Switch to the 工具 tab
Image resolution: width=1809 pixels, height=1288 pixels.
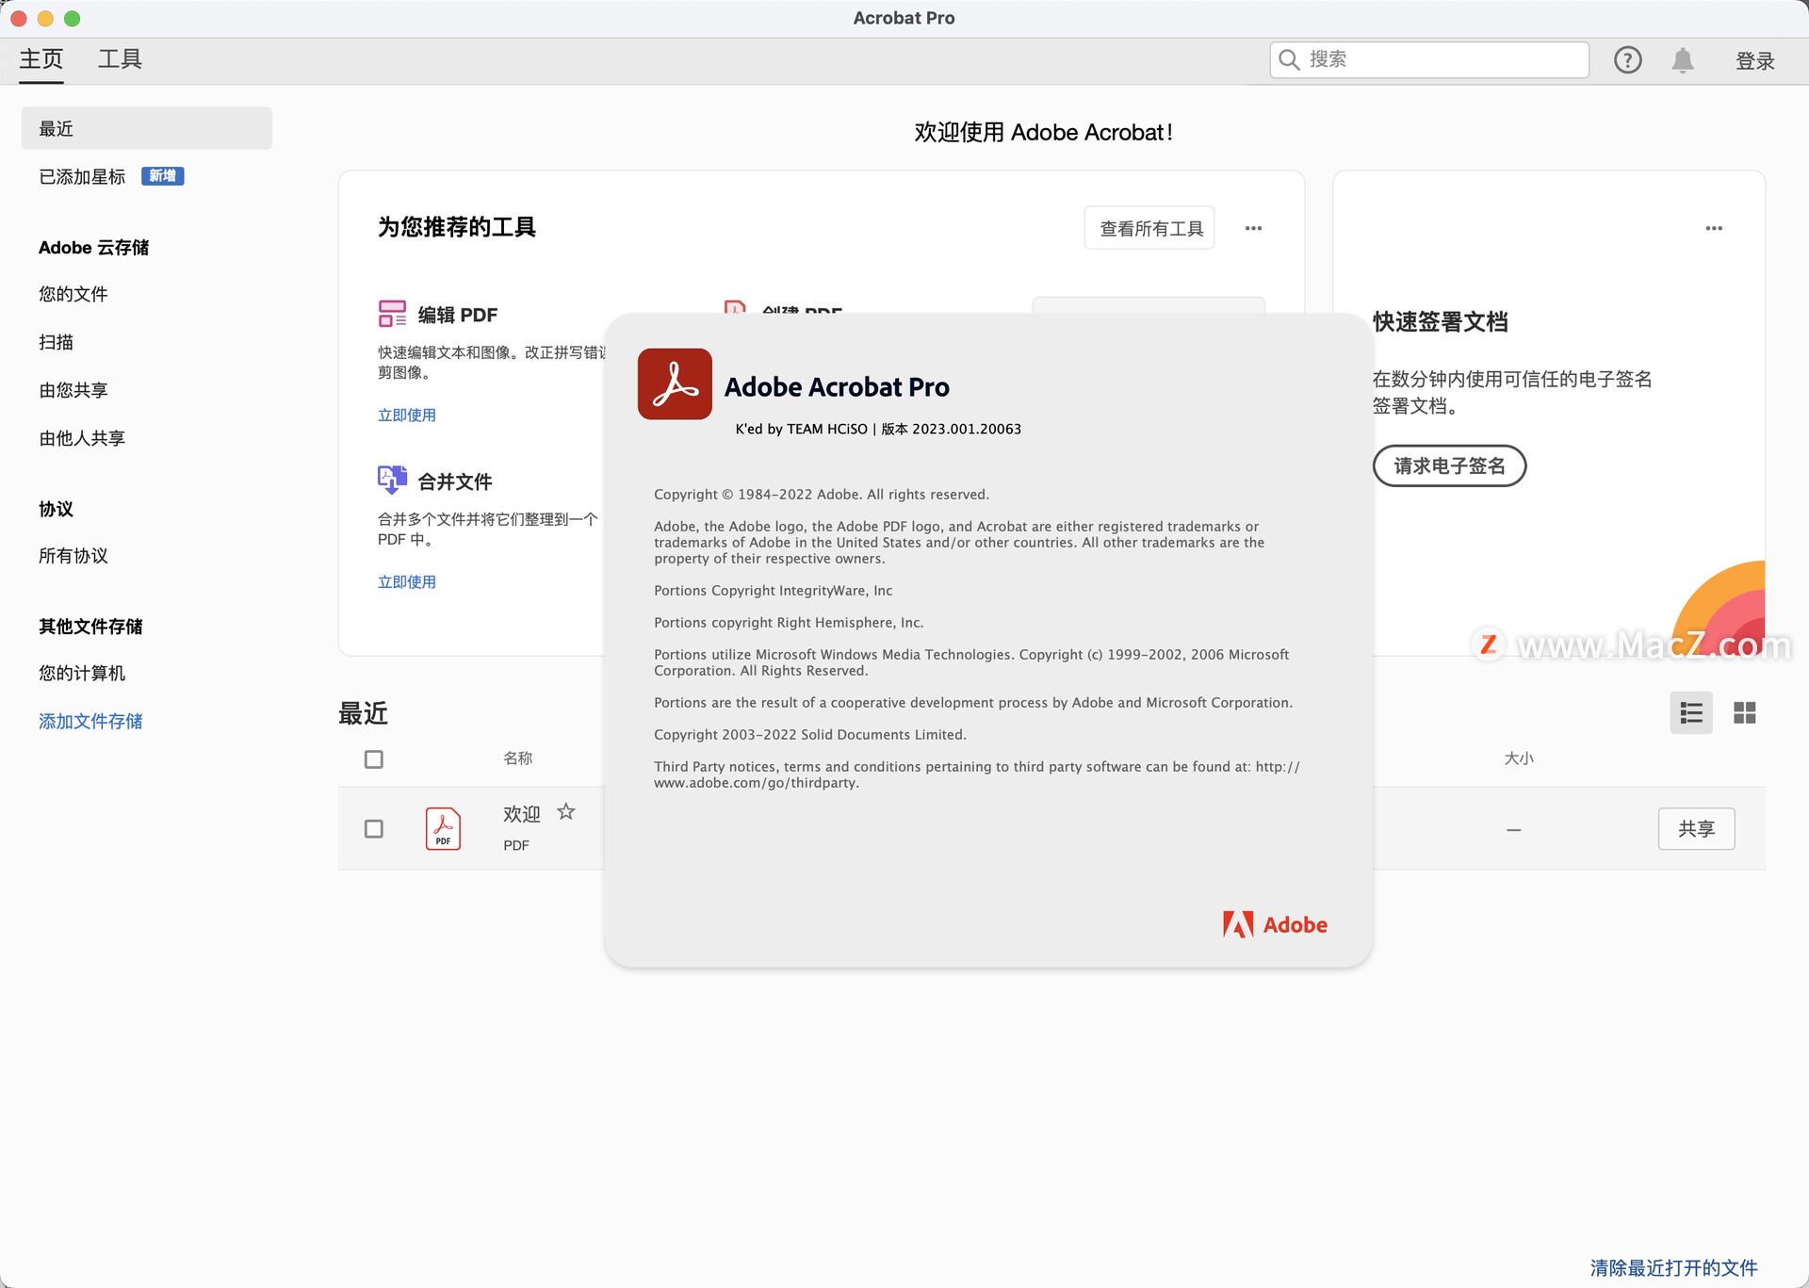tap(121, 58)
